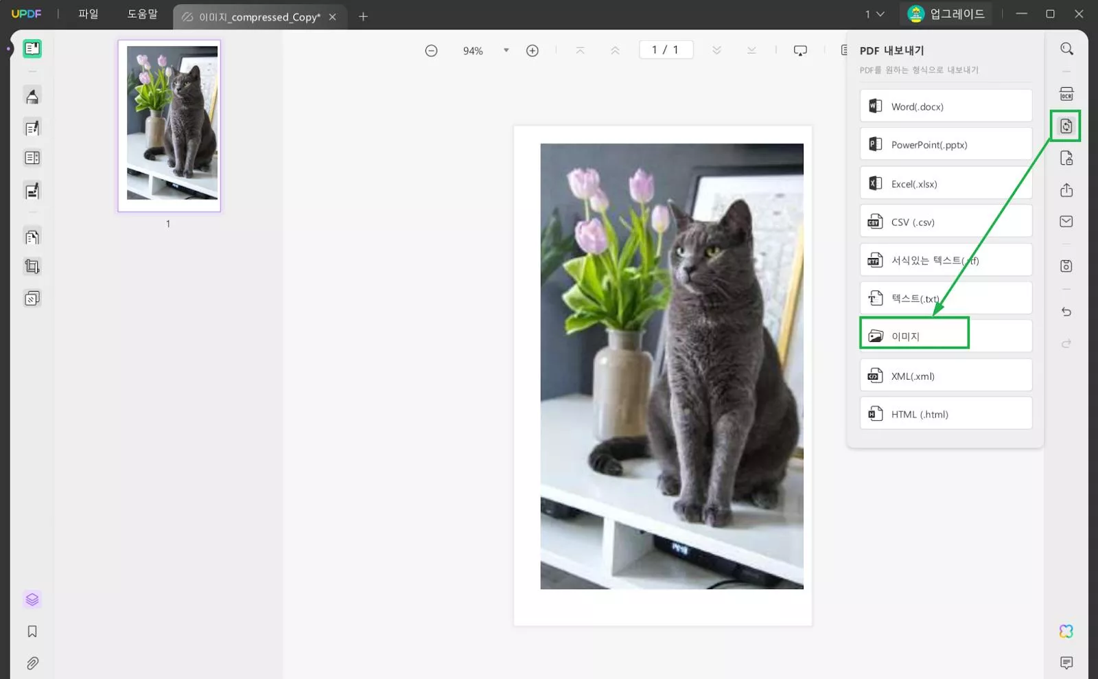
Task: Open the Reader mode icon in left sidebar
Action: click(32, 48)
